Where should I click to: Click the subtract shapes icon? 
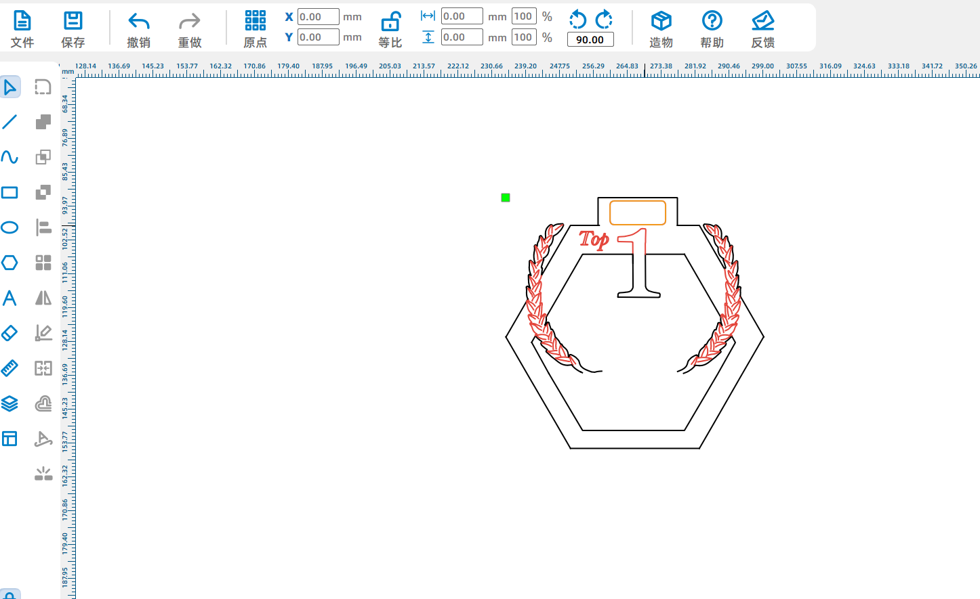point(43,192)
